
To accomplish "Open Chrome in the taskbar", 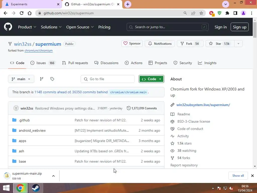I will point(20,188).
